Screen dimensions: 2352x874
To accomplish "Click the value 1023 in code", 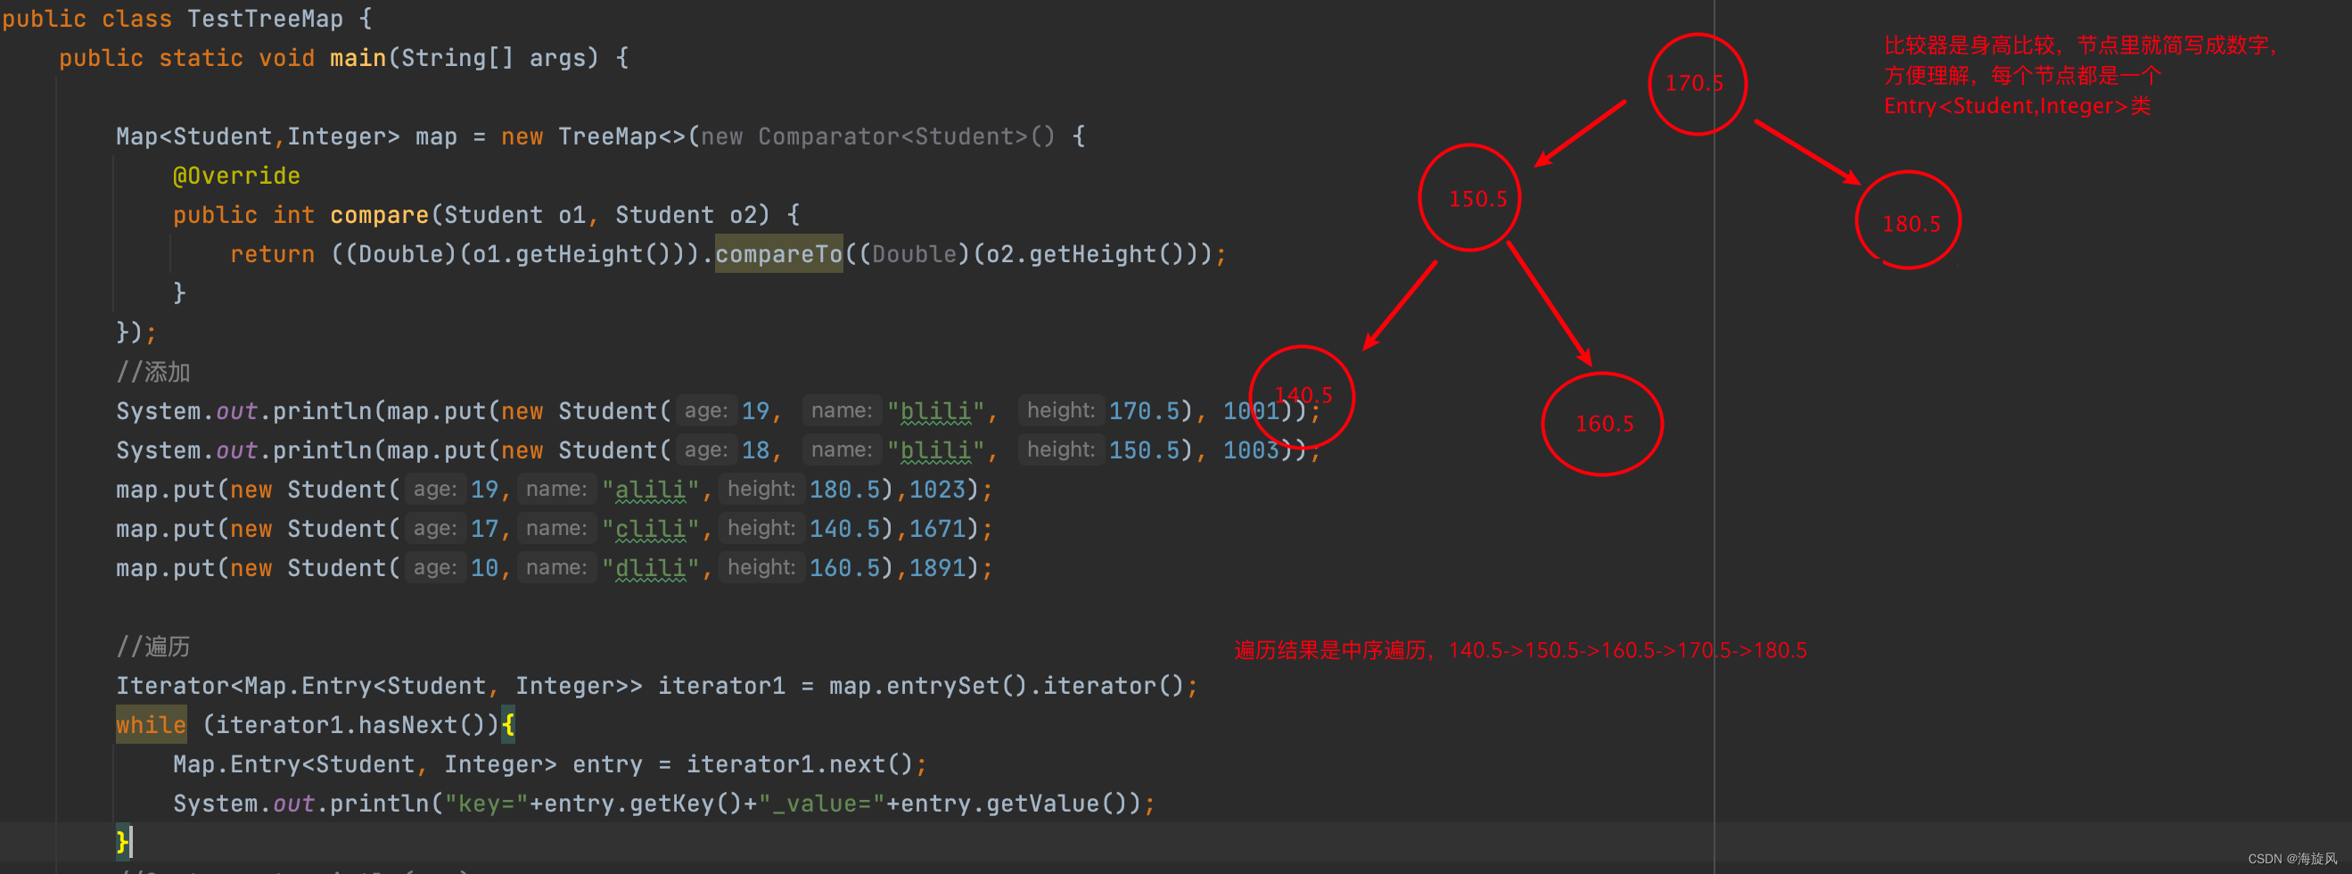I will [x=937, y=490].
